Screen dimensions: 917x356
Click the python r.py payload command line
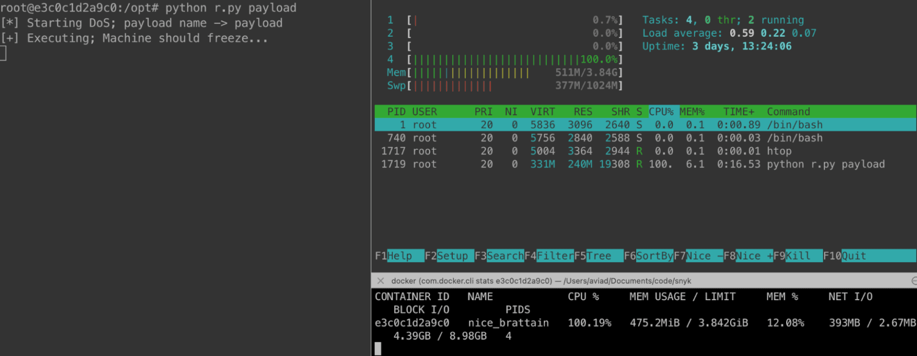[148, 8]
